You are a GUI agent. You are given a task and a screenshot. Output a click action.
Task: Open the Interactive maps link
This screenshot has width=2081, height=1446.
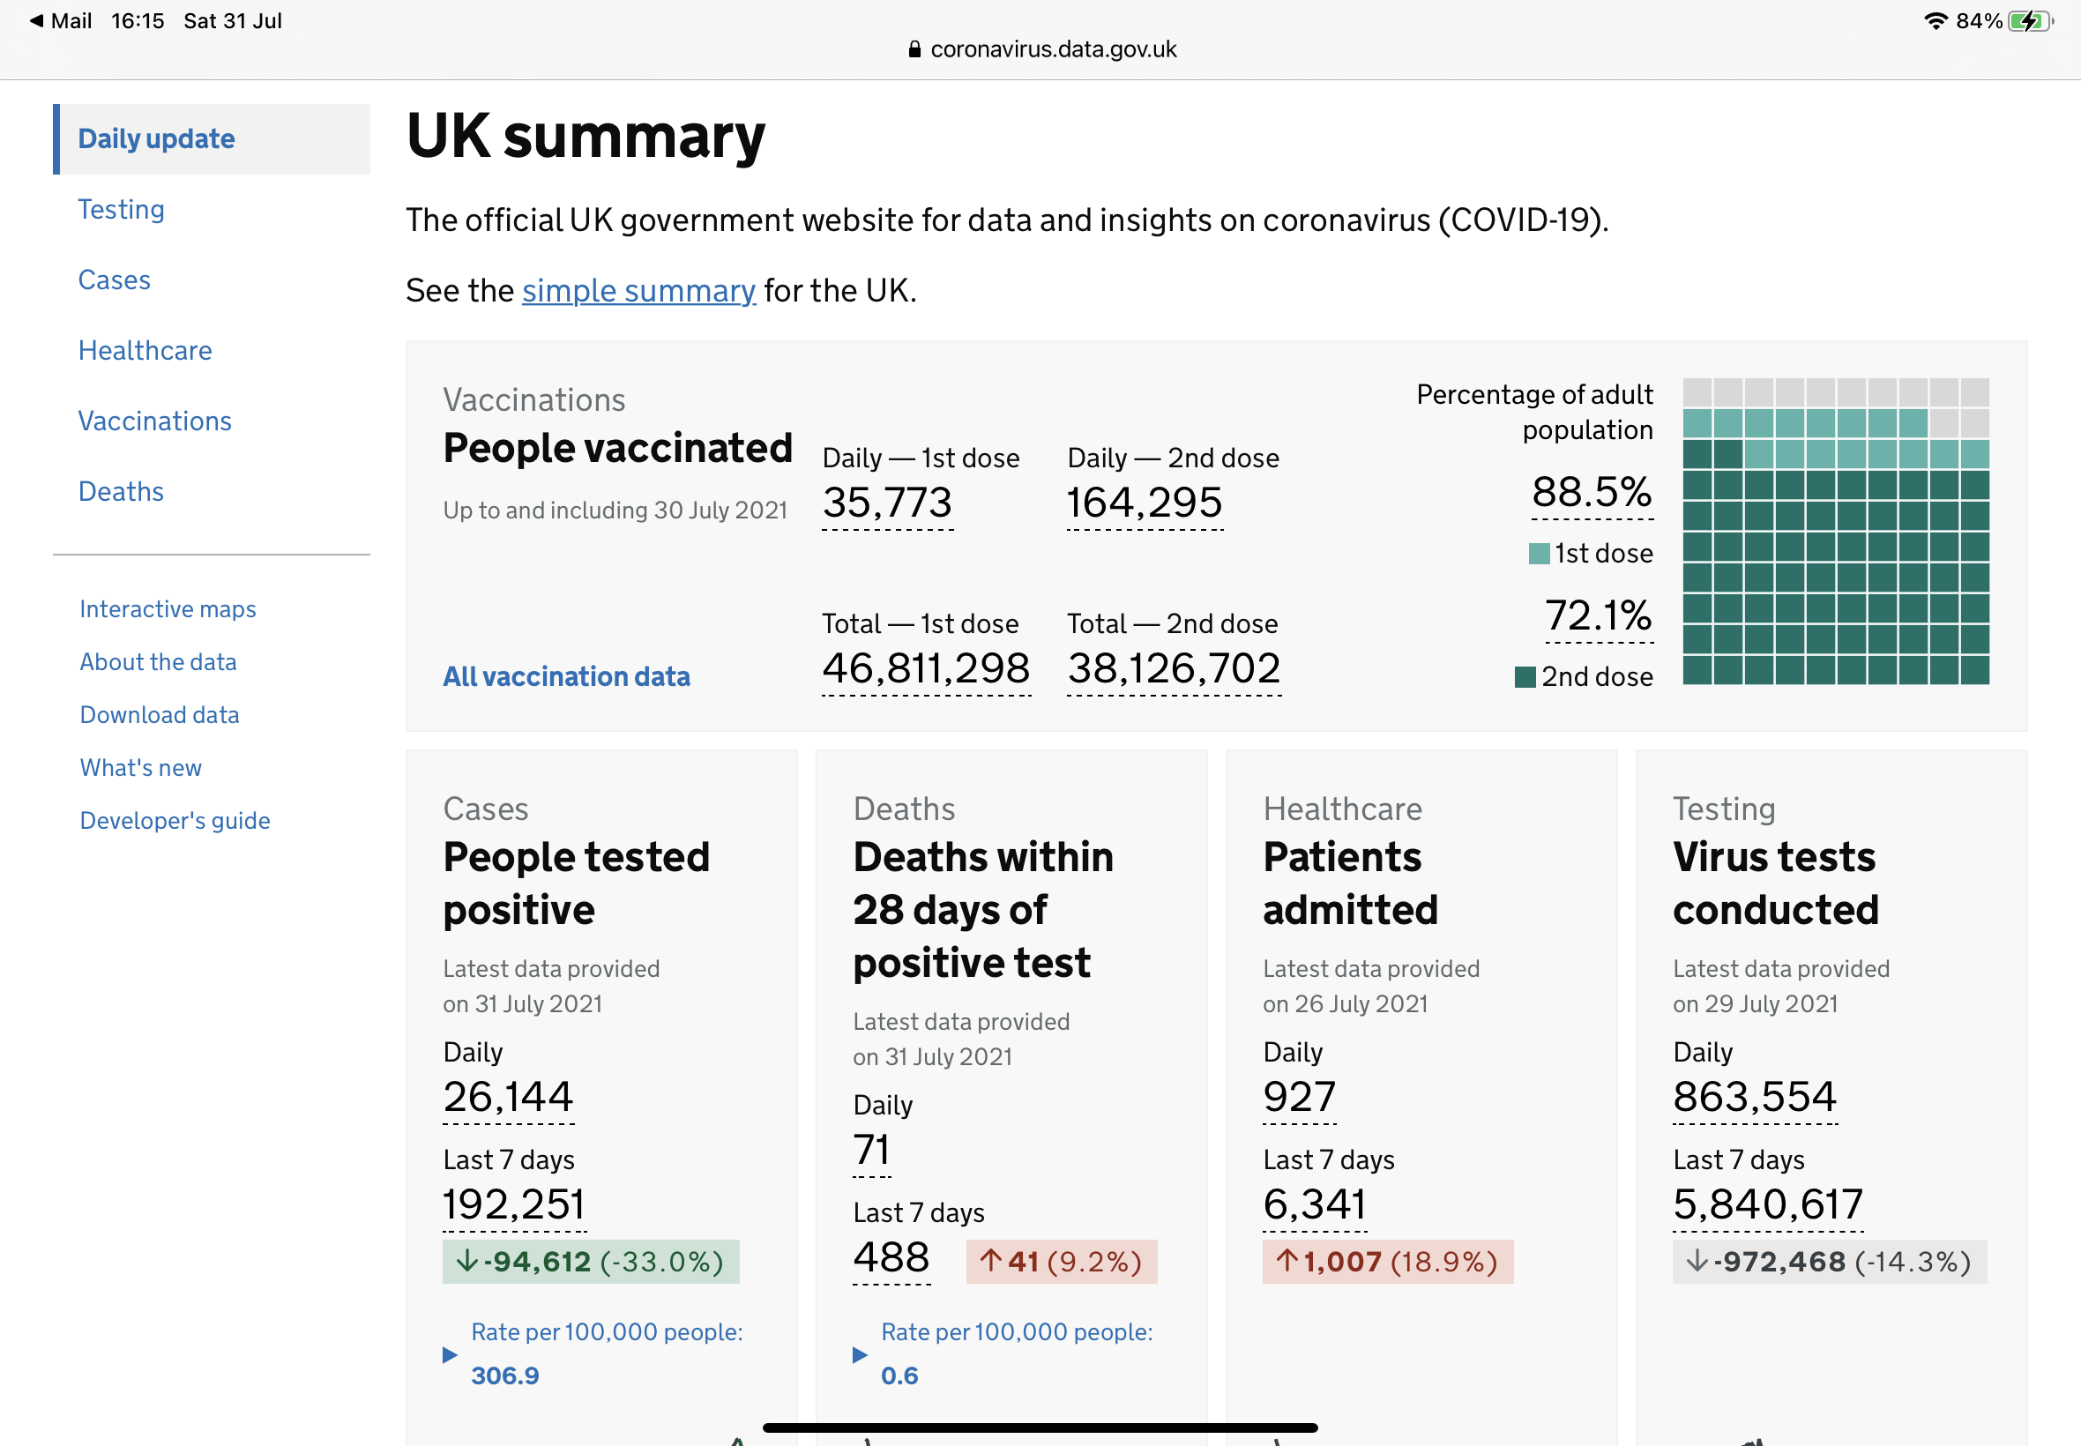point(168,609)
